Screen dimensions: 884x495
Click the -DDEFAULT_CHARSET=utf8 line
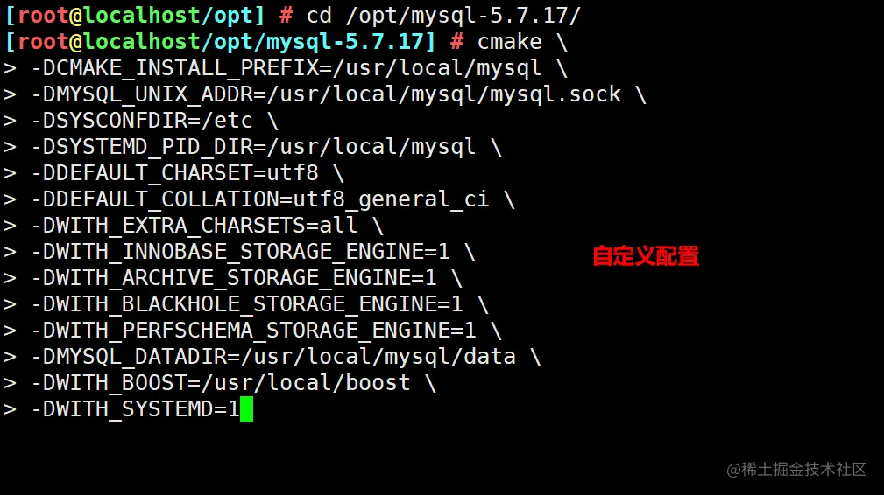point(174,172)
